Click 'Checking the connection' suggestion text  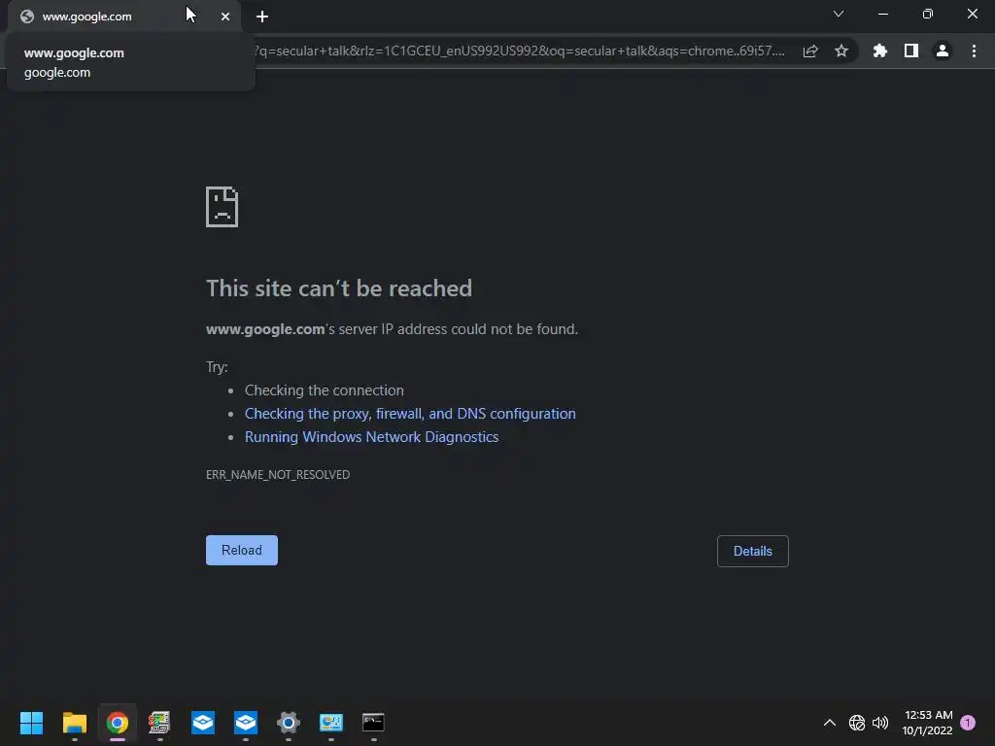(x=325, y=390)
